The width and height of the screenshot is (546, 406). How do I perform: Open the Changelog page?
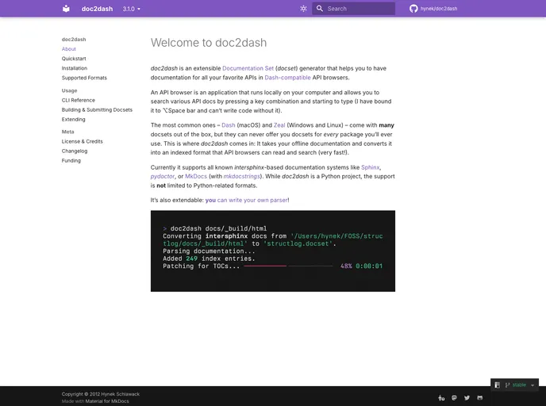click(x=75, y=151)
